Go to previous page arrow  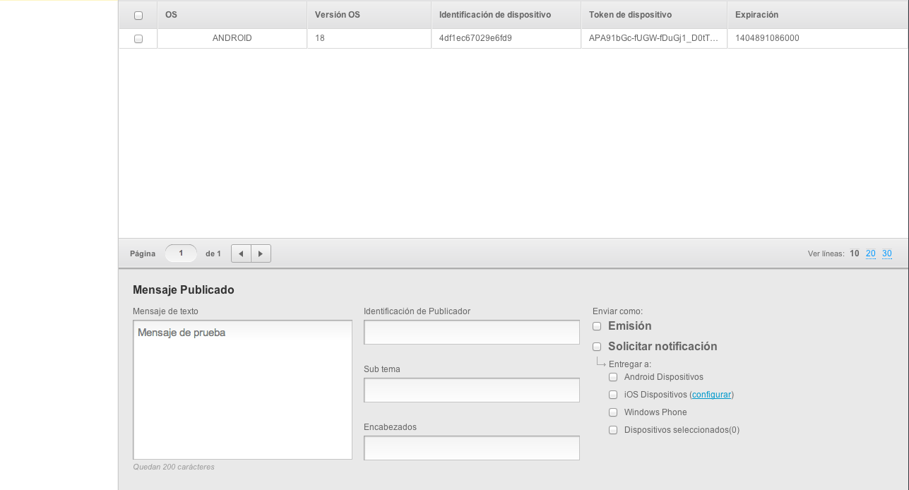pyautogui.click(x=241, y=253)
